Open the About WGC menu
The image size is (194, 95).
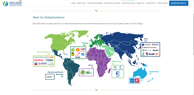click(81, 3)
